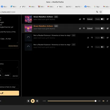Play the 4:00 Green Rebellion Anthem thumbnail
Viewport: 110px width, 110px height.
pyautogui.click(x=28, y=19)
